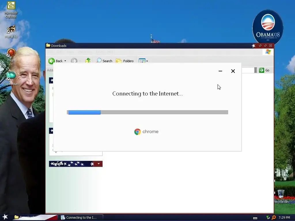The image size is (295, 221).
Task: Click the Obama '08 desktop badge
Action: (x=268, y=27)
